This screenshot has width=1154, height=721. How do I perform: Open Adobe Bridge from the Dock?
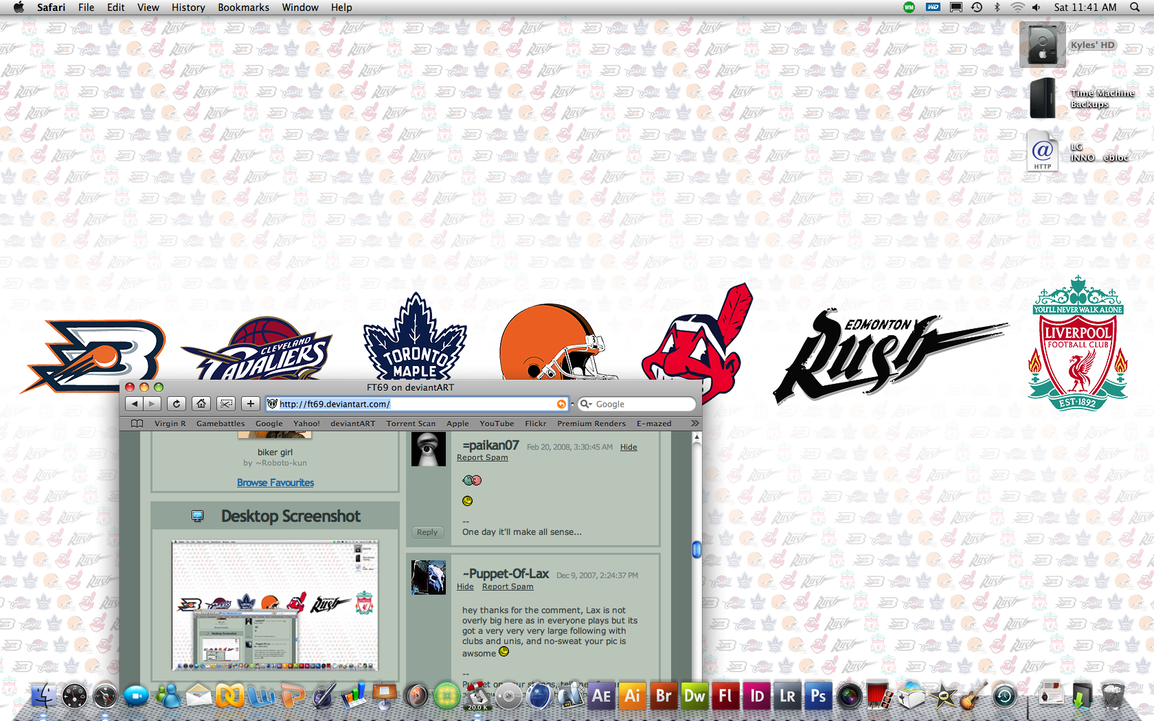663,696
